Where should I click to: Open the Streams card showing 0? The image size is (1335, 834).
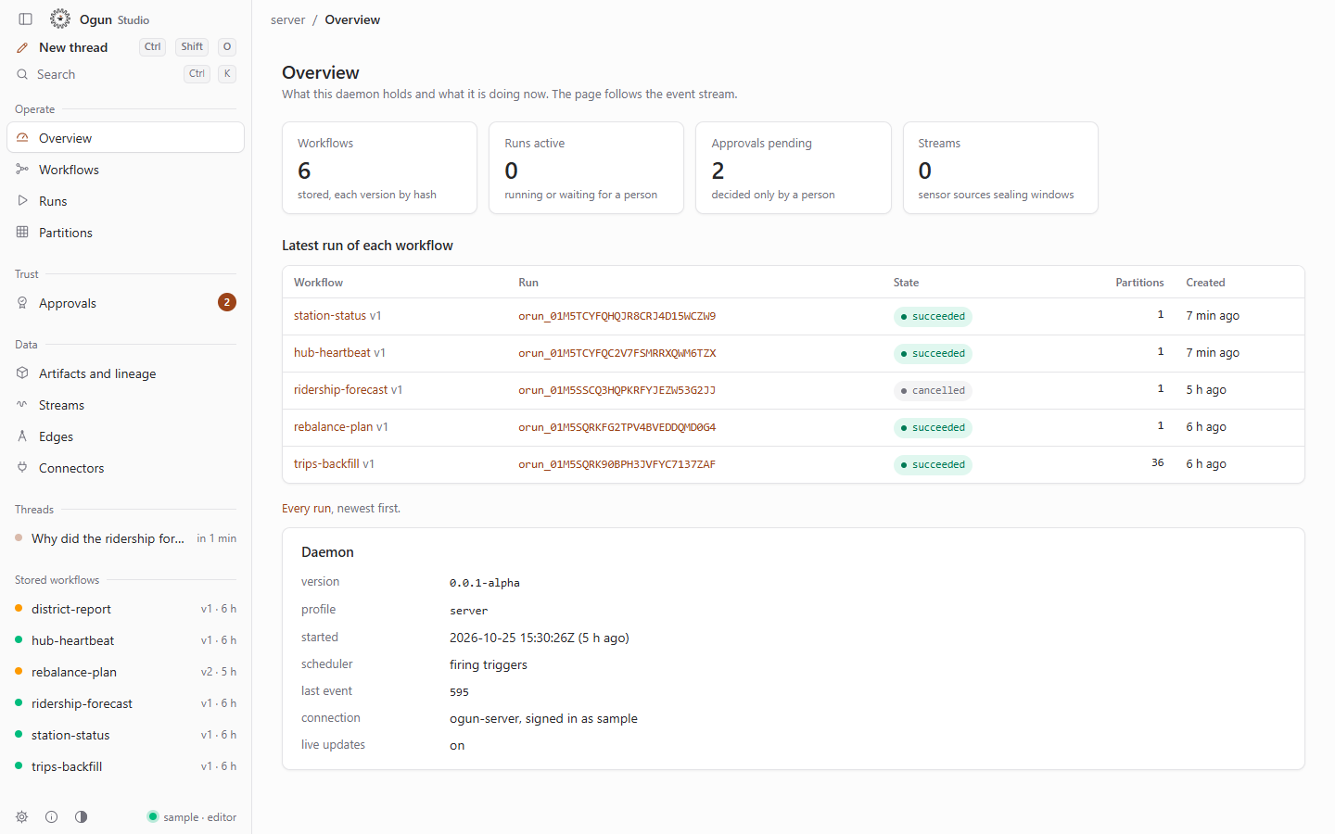coord(1000,168)
